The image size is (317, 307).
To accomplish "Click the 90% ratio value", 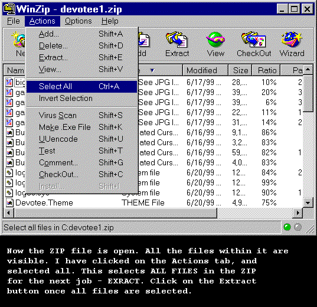I will [x=269, y=192].
